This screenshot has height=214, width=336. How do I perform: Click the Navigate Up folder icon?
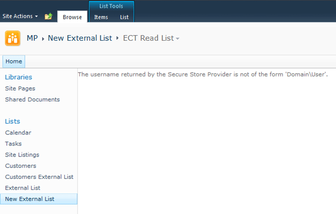[49, 16]
